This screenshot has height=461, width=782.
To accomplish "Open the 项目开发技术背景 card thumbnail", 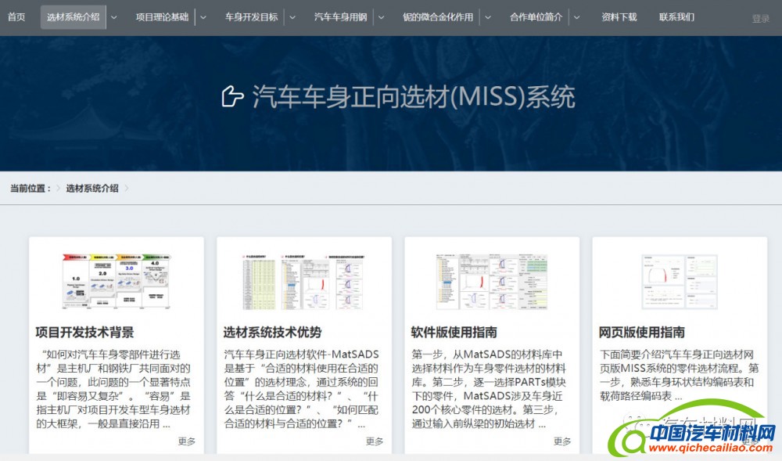I will click(x=117, y=281).
